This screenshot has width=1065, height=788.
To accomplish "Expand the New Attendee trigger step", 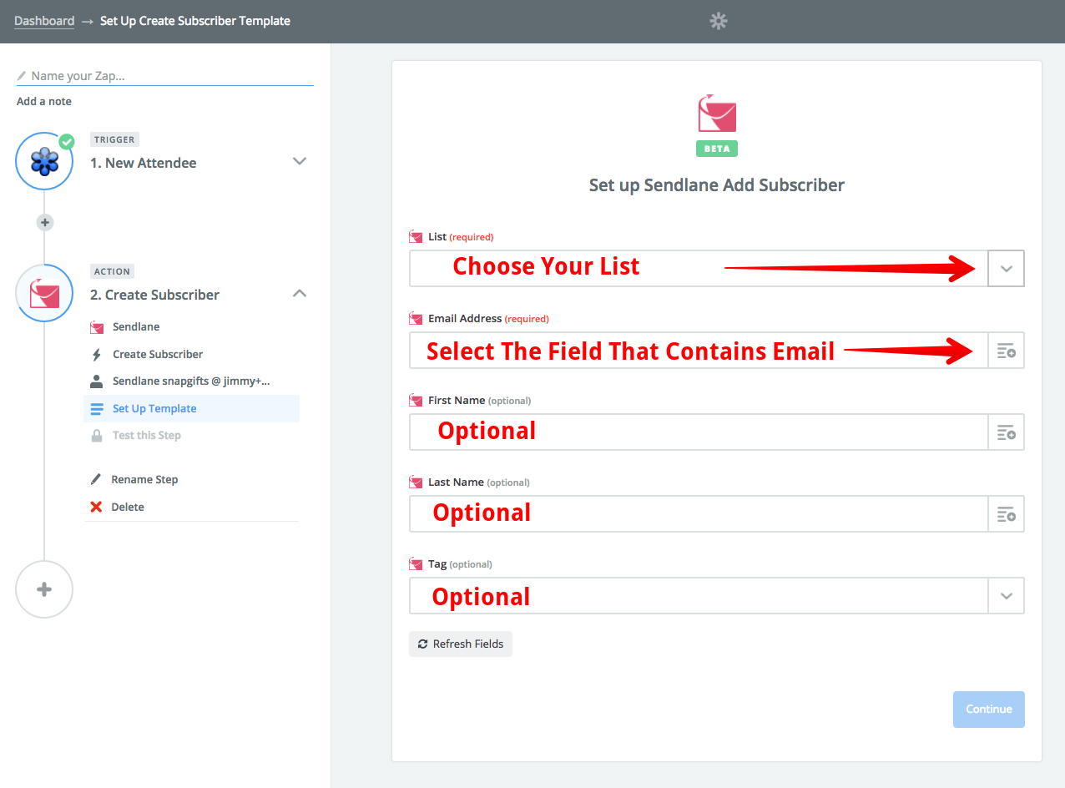I will tap(300, 161).
